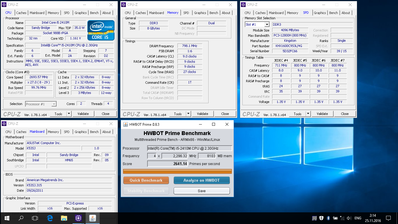The width and height of the screenshot is (398, 224).
Task: Click the ENG input language indicator
Action: 358,218
